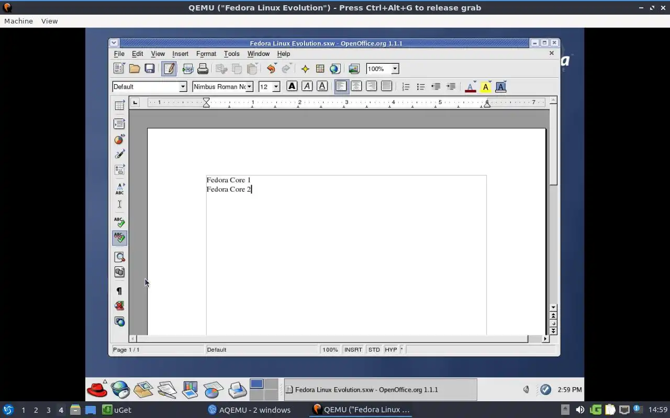The image size is (670, 418).
Task: Set Justified paragraph alignment
Action: 387,86
